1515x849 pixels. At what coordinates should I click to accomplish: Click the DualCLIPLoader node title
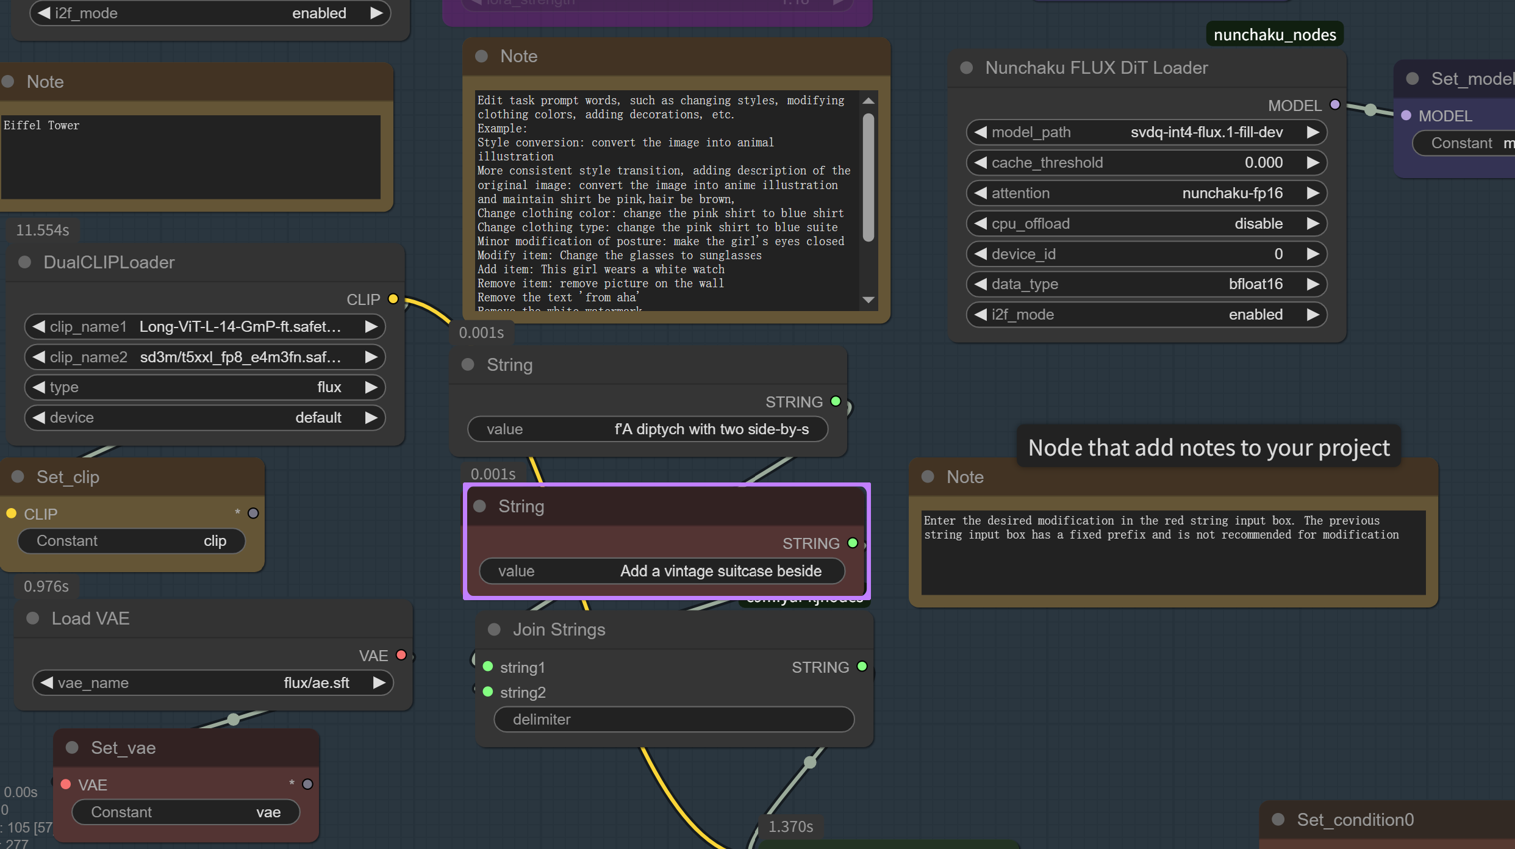(x=109, y=262)
